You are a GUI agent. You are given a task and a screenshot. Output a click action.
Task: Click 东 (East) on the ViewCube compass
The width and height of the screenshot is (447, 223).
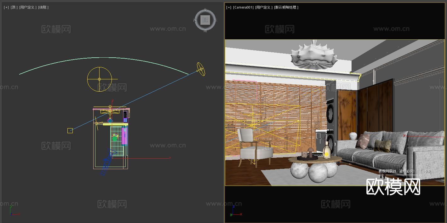(x=215, y=20)
